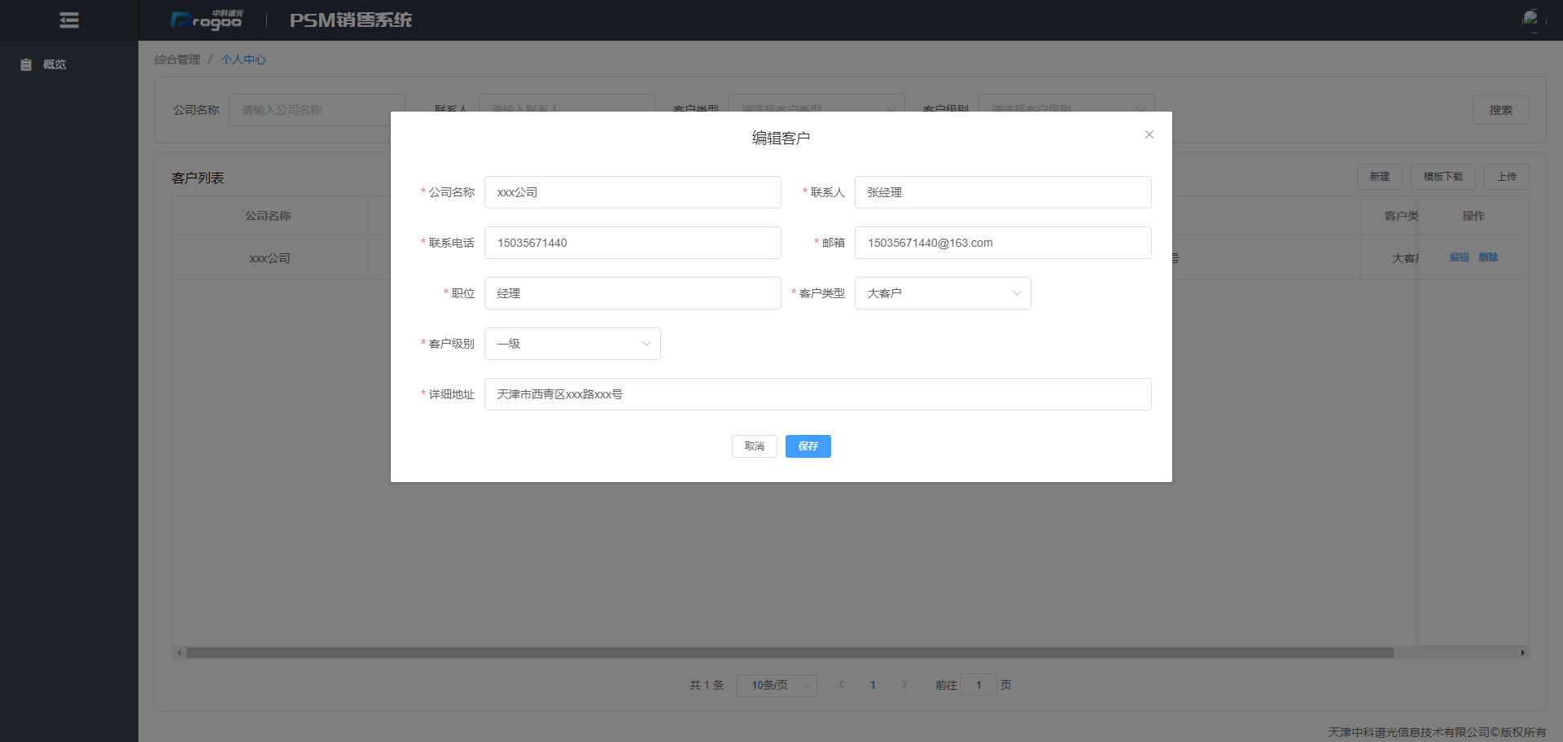Focus the 联系电话 input field

[x=632, y=243]
